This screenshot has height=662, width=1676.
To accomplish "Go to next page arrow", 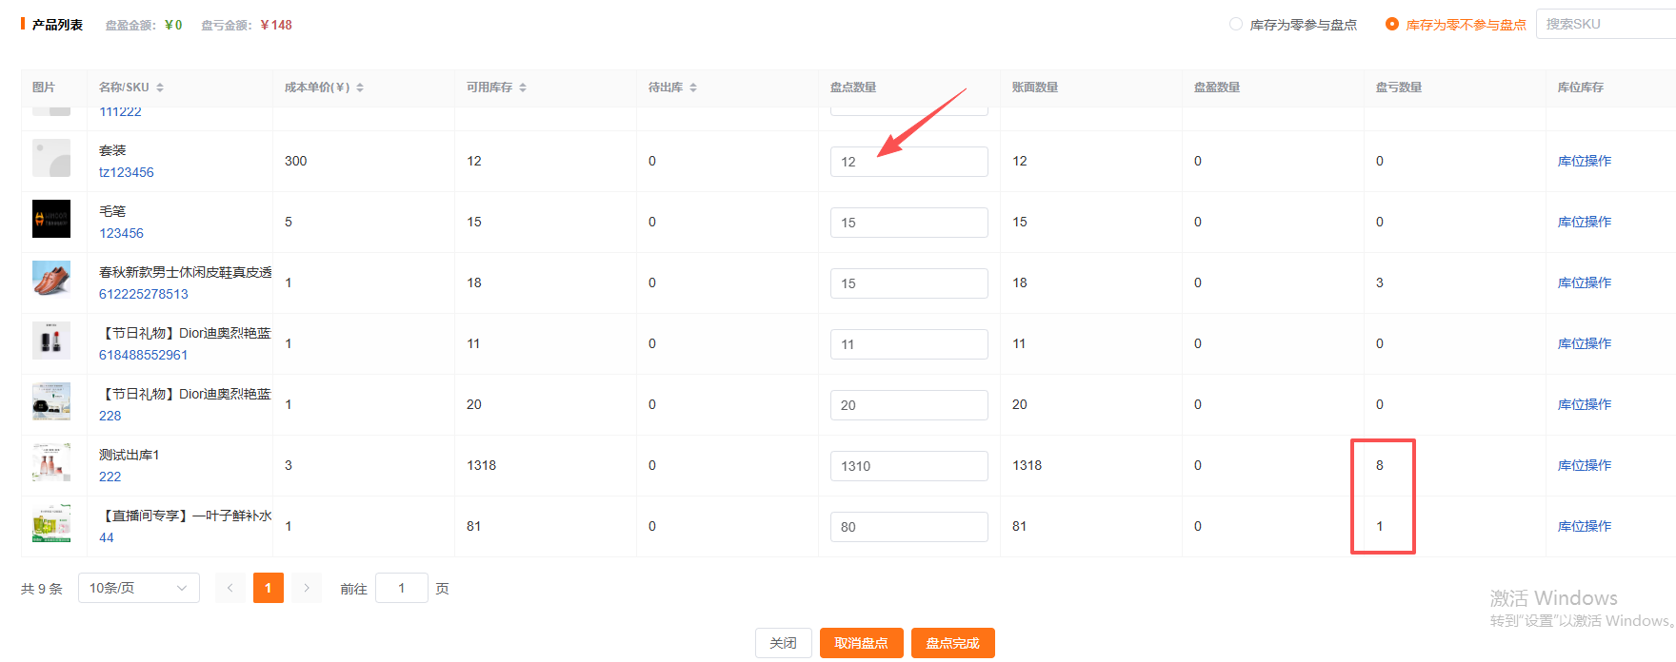I will pyautogui.click(x=306, y=588).
